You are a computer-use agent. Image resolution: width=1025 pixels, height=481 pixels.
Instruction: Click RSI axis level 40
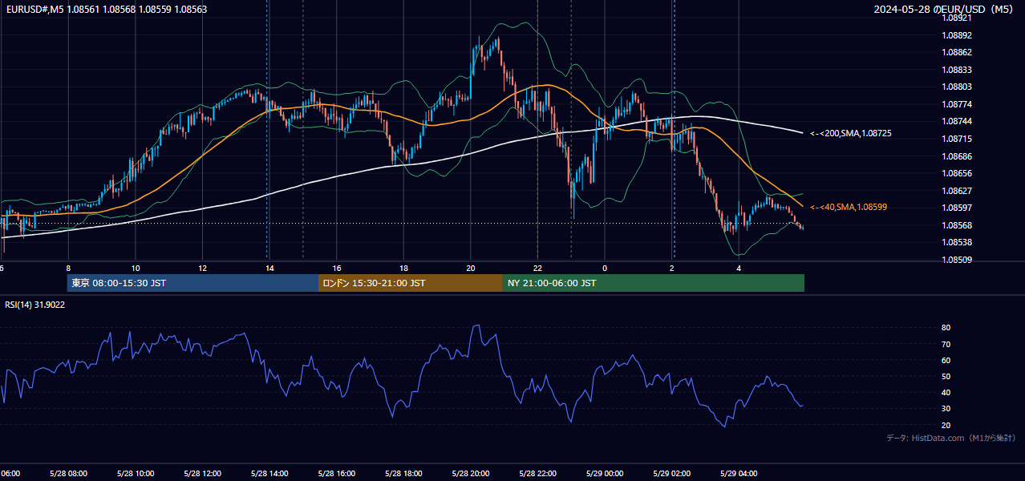[x=946, y=392]
